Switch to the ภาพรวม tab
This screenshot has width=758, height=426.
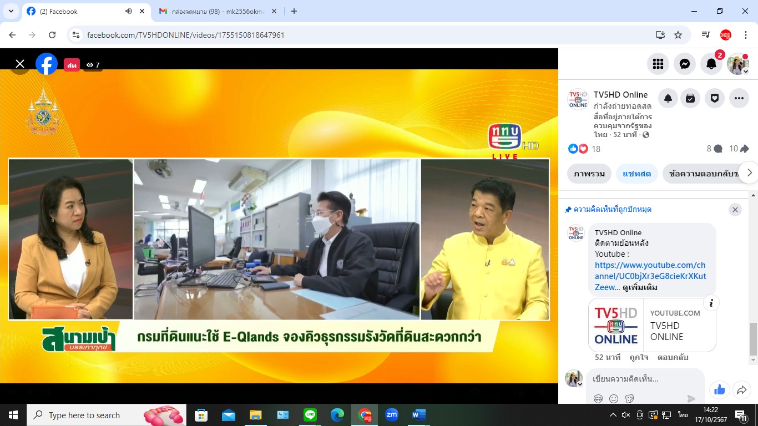point(589,174)
